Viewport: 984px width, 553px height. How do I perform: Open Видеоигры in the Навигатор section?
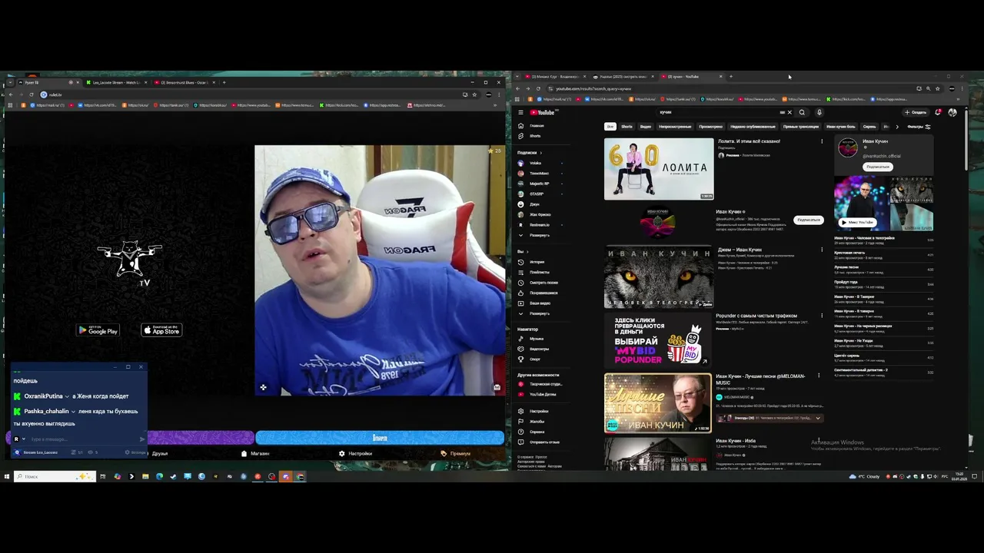[532, 349]
